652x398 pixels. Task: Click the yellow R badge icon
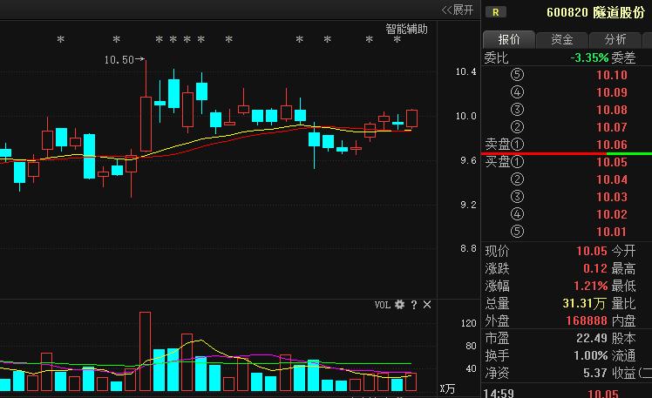click(x=496, y=12)
